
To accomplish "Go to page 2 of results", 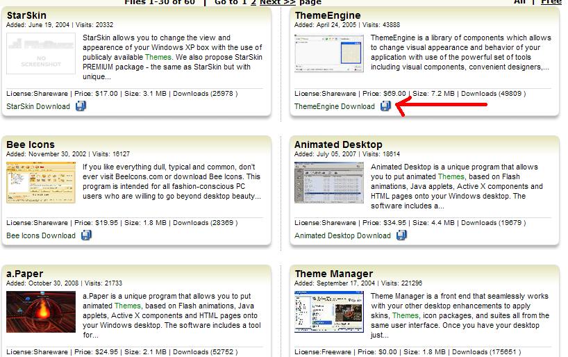I will [253, 2].
